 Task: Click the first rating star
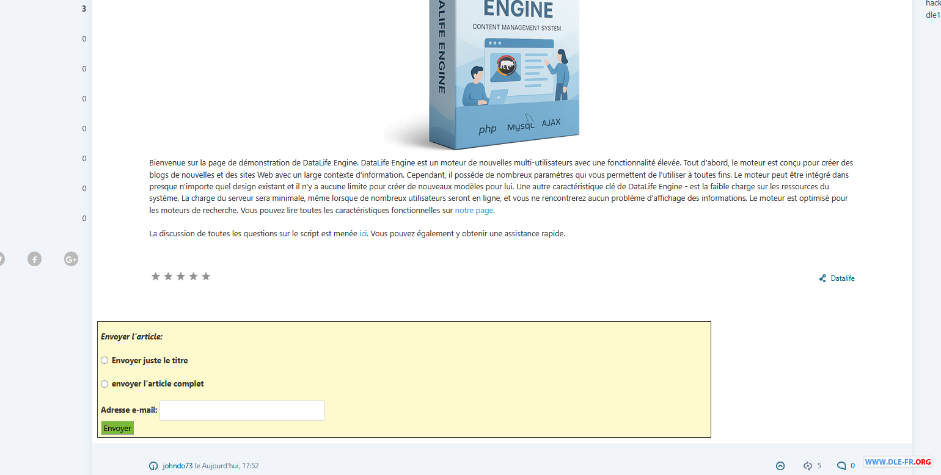click(155, 277)
